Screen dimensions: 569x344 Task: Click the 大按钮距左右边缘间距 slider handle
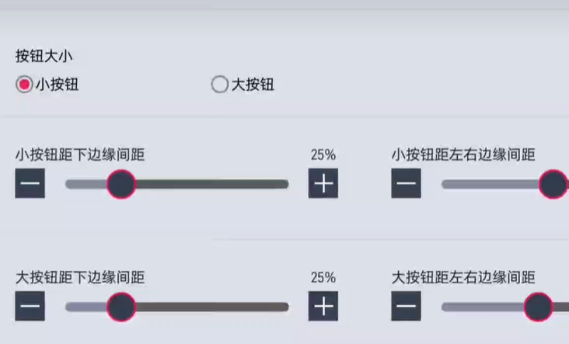click(x=538, y=307)
